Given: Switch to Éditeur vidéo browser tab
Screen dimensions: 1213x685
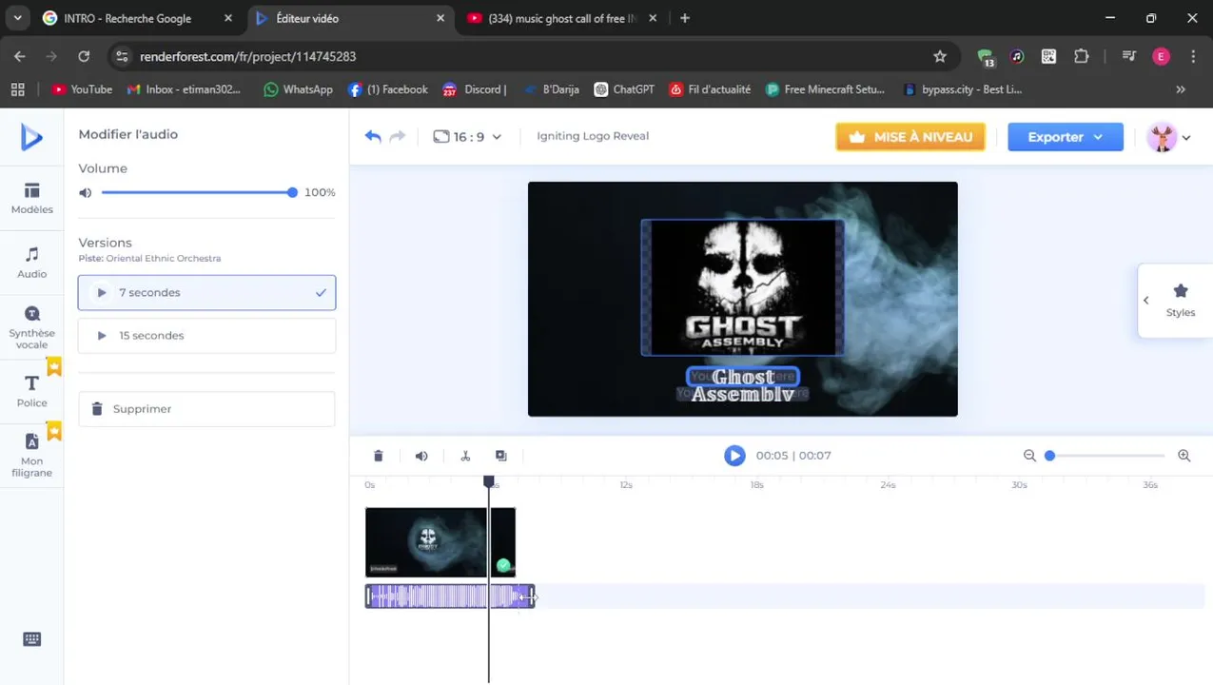Looking at the screenshot, I should pos(351,18).
